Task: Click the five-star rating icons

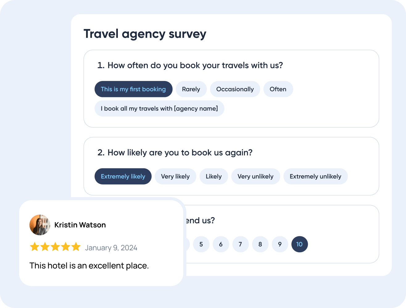Action: click(x=55, y=247)
